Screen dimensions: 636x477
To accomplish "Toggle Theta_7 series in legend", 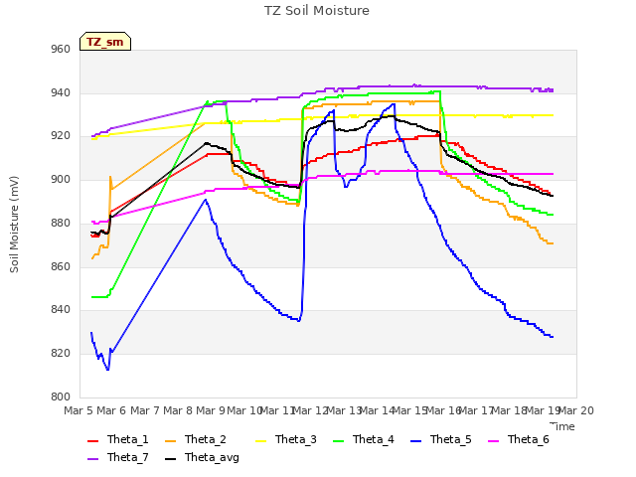I will coord(118,457).
